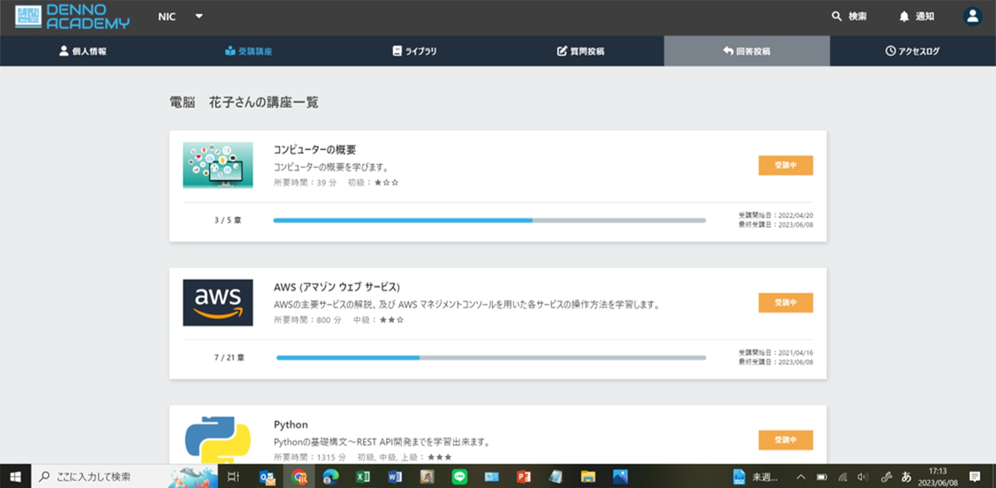Click 受講中 button for Python course

click(786, 440)
